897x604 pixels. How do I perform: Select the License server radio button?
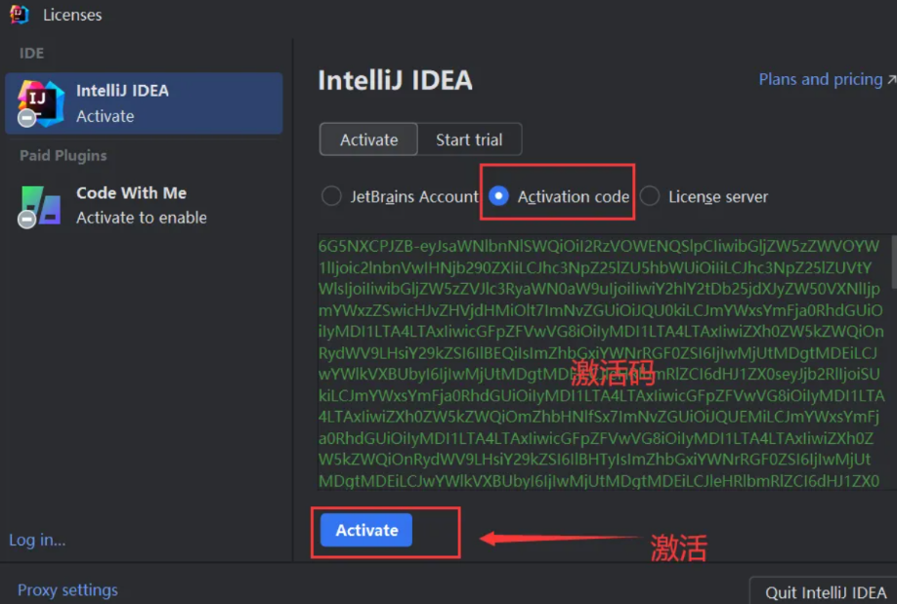(x=650, y=196)
